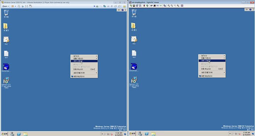
Task: Click the zoom 100% icon in TightVNC
Action: click(175, 6)
